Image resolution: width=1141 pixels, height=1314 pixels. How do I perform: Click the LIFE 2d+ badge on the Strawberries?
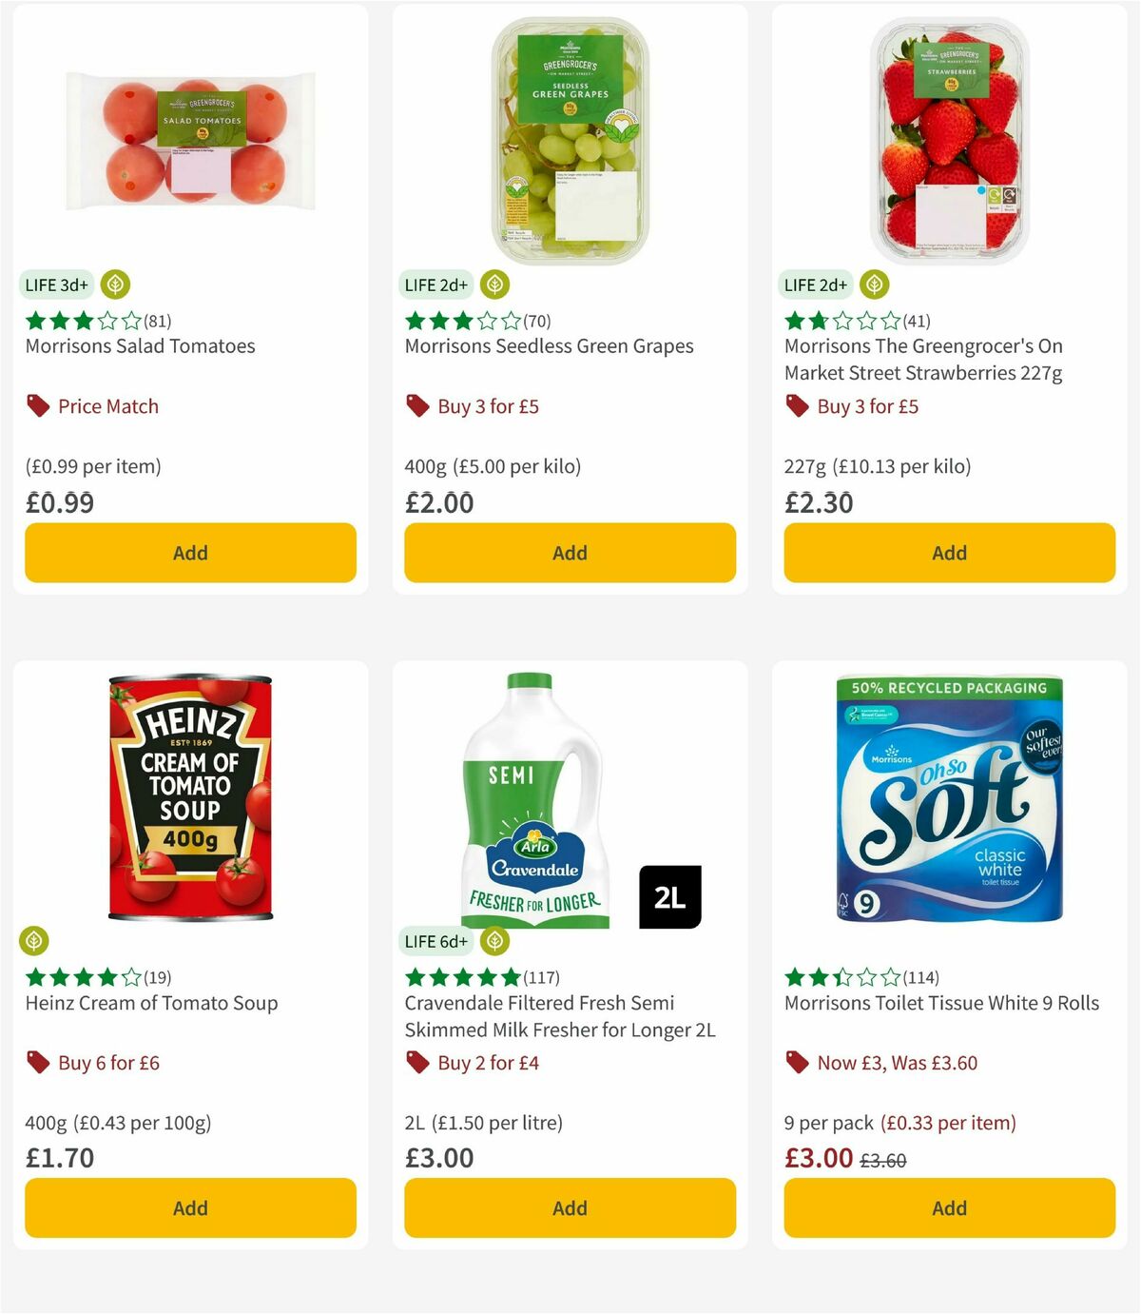pyautogui.click(x=814, y=284)
